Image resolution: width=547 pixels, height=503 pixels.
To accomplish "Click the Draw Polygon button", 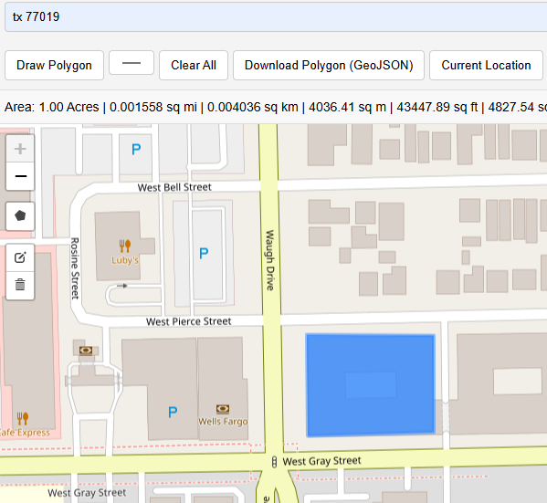I will click(54, 65).
